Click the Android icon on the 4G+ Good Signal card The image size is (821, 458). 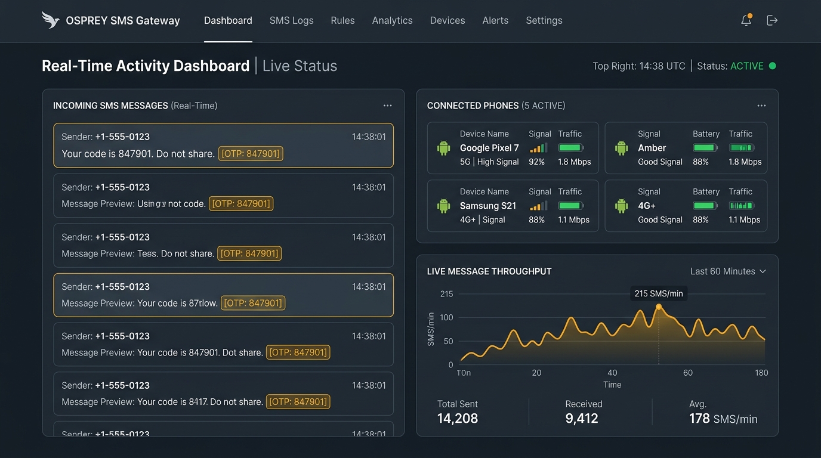click(x=622, y=206)
